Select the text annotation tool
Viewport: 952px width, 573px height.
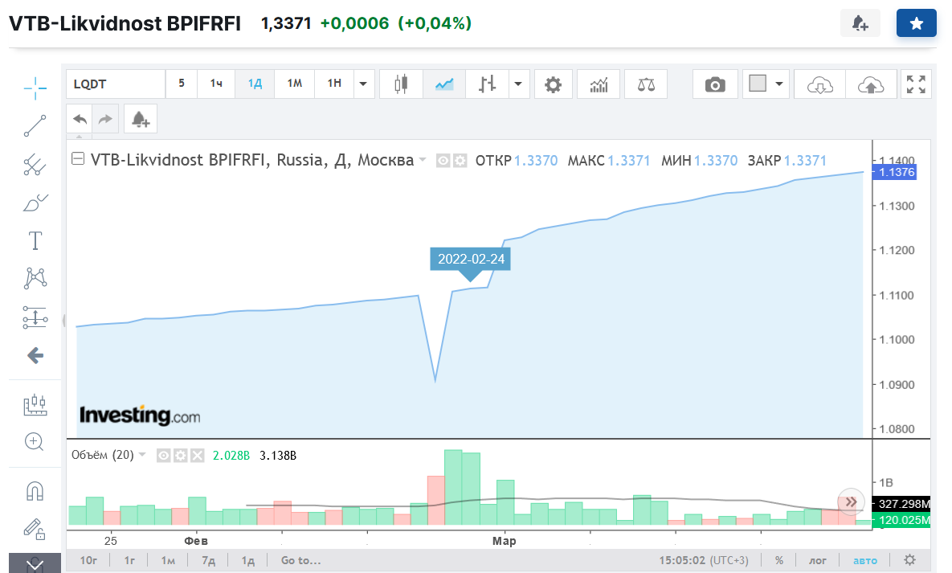(x=35, y=240)
